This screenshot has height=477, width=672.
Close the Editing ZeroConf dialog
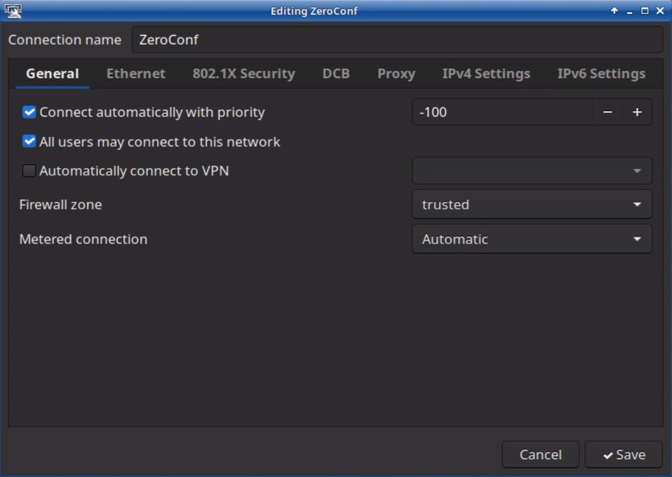[x=660, y=11]
